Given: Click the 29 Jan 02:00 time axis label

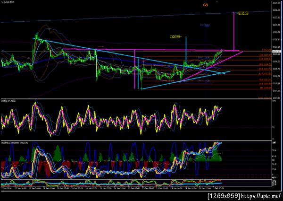Looking at the screenshot, I should (x=134, y=188).
